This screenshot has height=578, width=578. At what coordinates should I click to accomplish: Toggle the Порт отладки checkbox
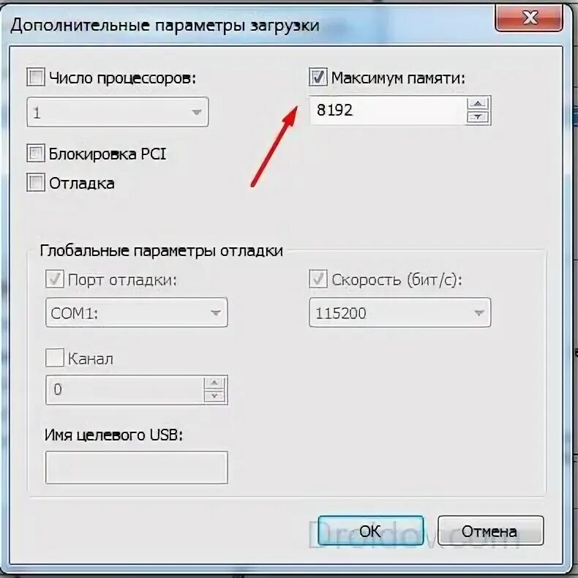tap(55, 279)
